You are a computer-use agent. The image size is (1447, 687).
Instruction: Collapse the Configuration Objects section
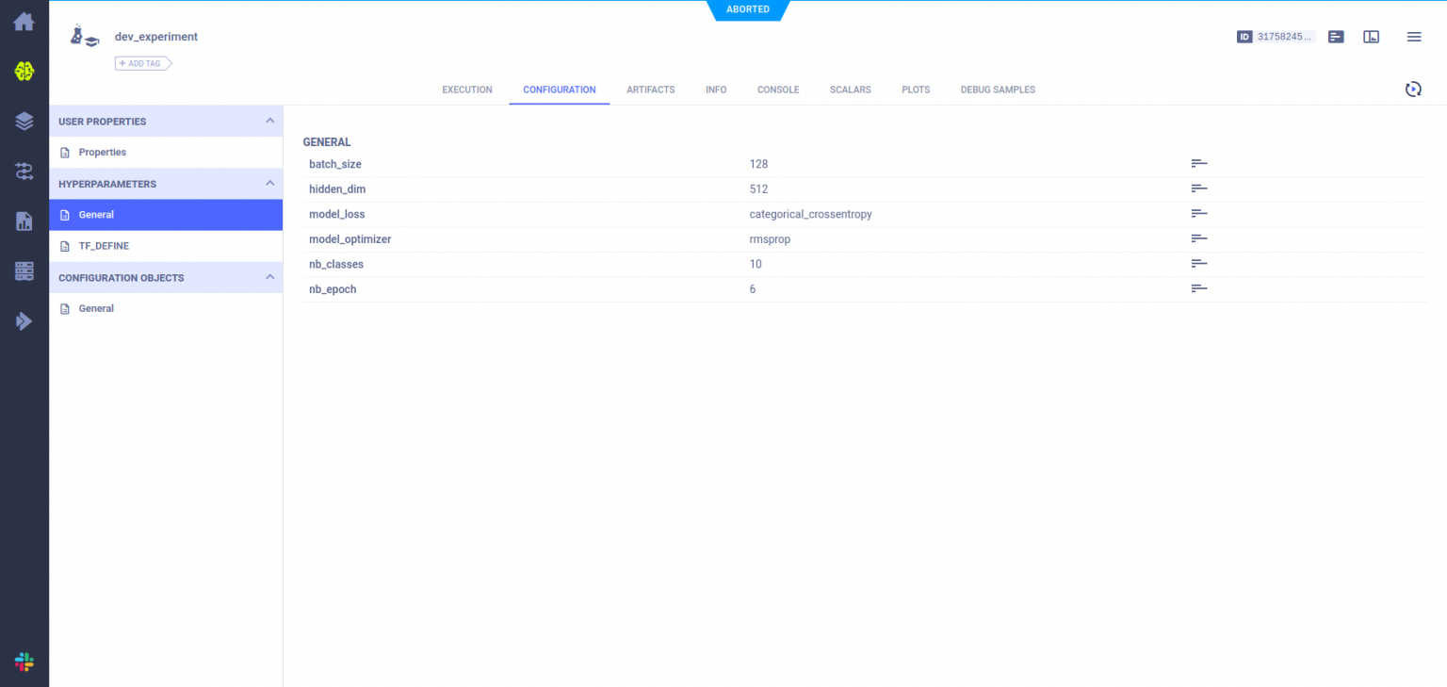[x=269, y=277]
